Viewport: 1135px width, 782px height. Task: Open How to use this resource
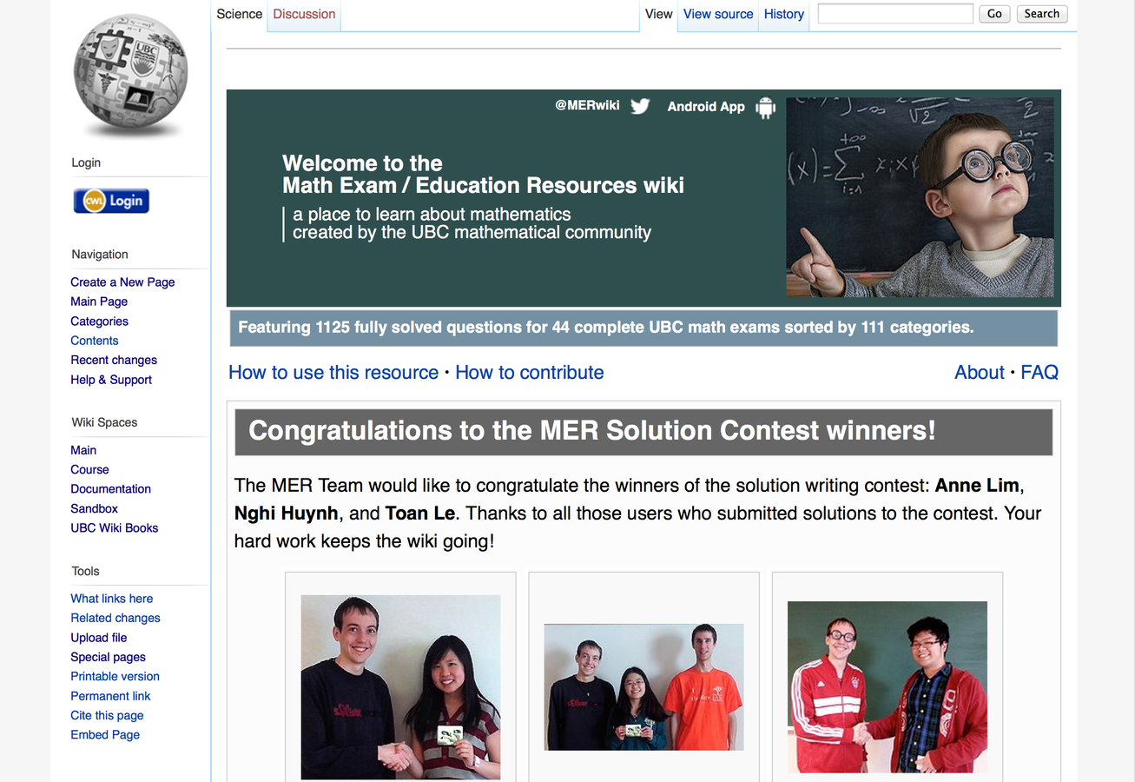tap(333, 372)
